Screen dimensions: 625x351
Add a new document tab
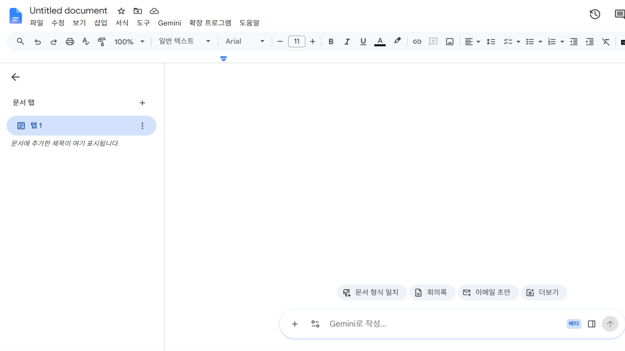point(142,103)
